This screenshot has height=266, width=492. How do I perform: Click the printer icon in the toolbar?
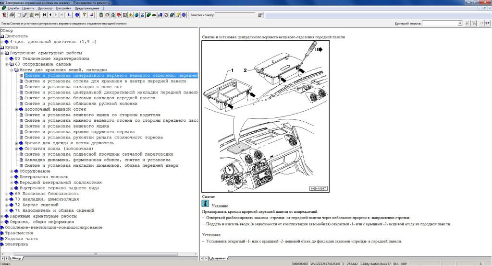12,15
